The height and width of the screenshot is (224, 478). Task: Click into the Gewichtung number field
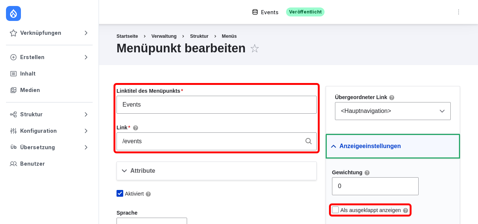(375, 186)
